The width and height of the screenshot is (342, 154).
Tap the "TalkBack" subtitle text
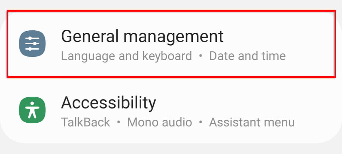(x=85, y=122)
